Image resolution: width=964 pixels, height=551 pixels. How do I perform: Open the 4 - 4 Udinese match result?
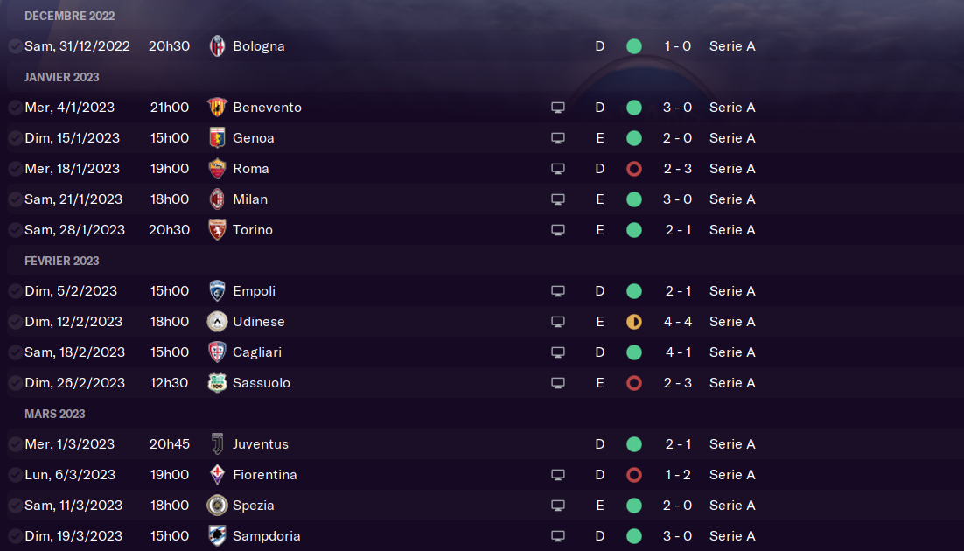coord(677,322)
